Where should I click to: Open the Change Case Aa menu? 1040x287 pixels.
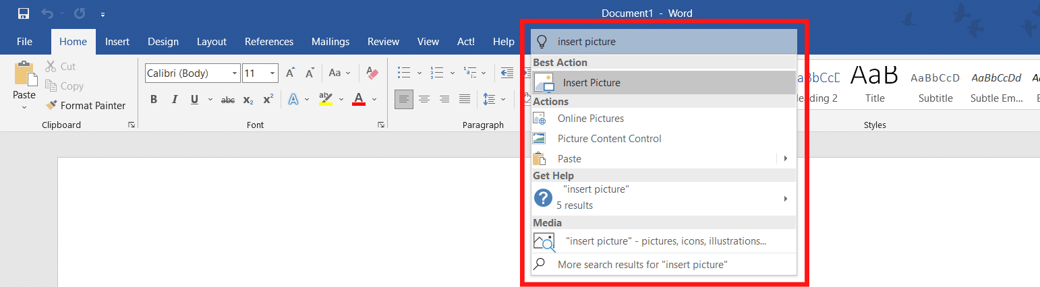339,73
